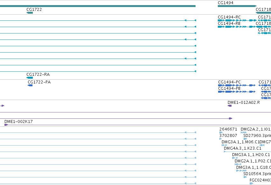
Task: Select the glyph under DMG2A.1_1.P02.C1
Action: pyautogui.click(x=238, y=164)
